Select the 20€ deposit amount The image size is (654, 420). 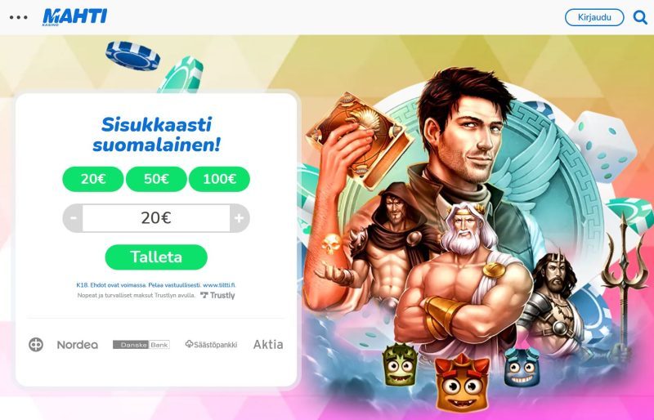tap(93, 179)
